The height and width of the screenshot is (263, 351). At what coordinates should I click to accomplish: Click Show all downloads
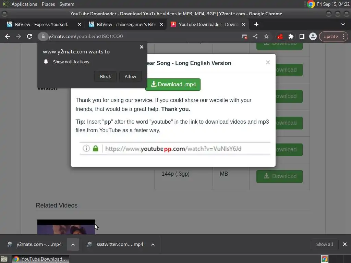325,244
